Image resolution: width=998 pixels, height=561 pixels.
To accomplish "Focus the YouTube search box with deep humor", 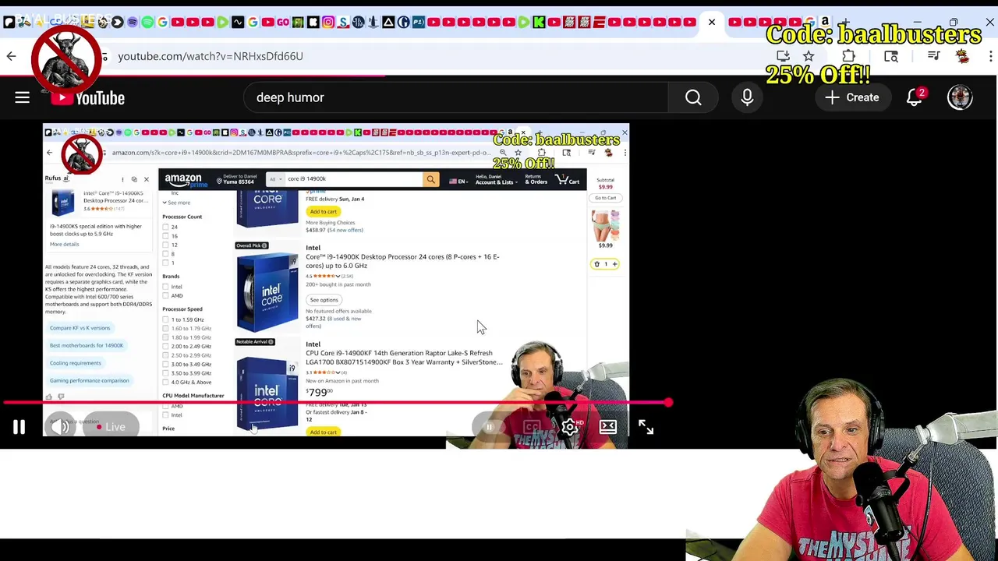I will (x=456, y=97).
